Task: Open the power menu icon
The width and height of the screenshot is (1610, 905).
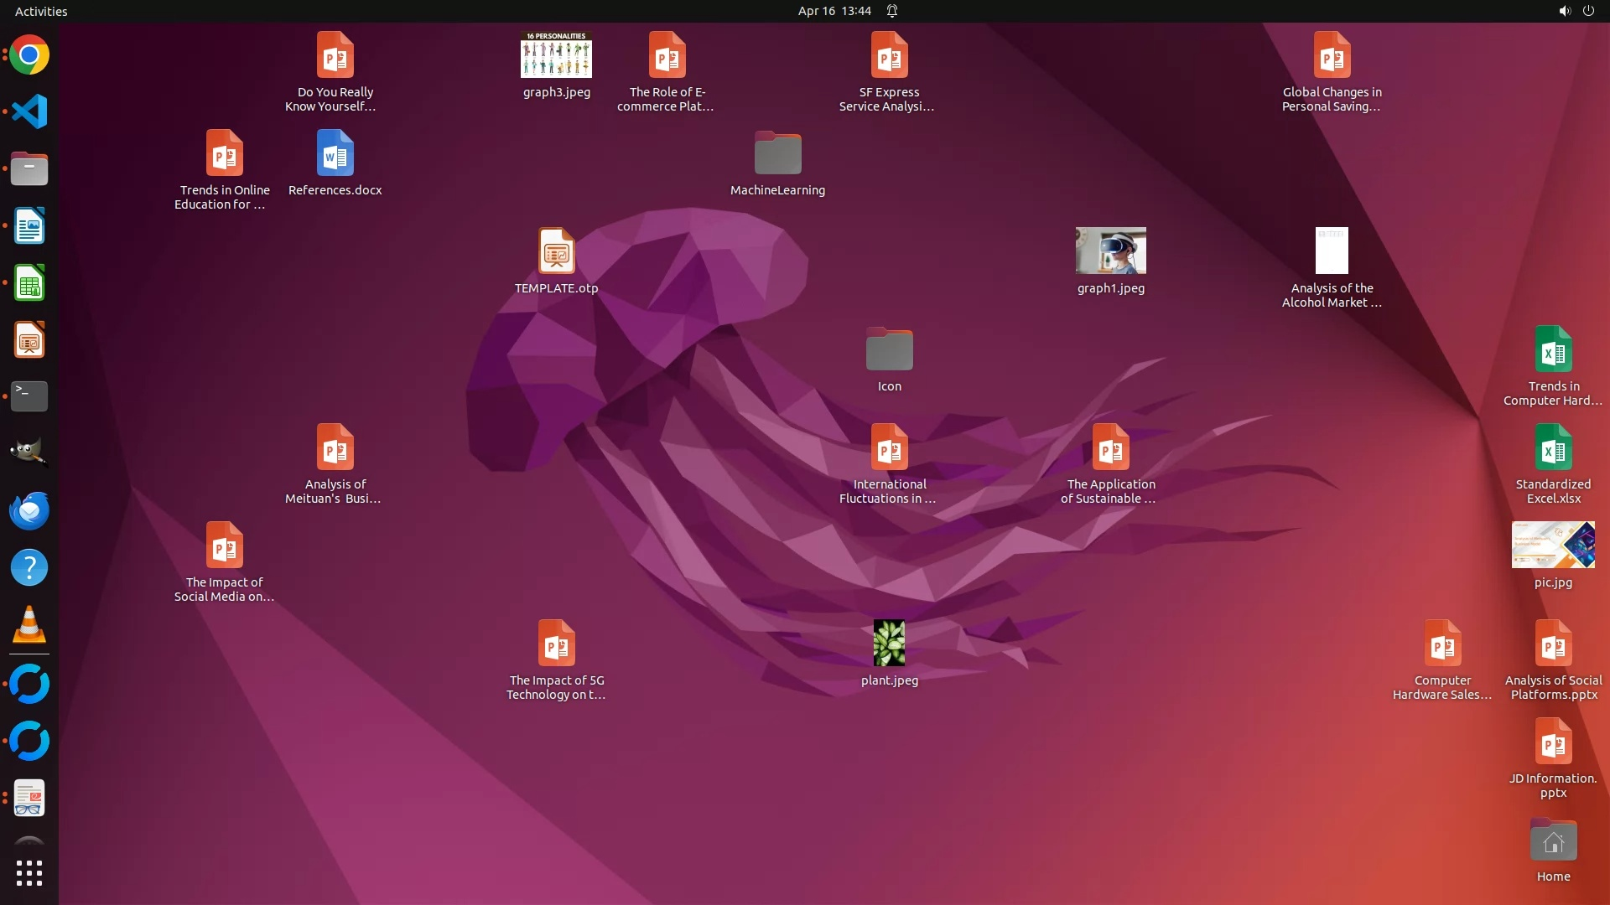Action: tap(1588, 11)
